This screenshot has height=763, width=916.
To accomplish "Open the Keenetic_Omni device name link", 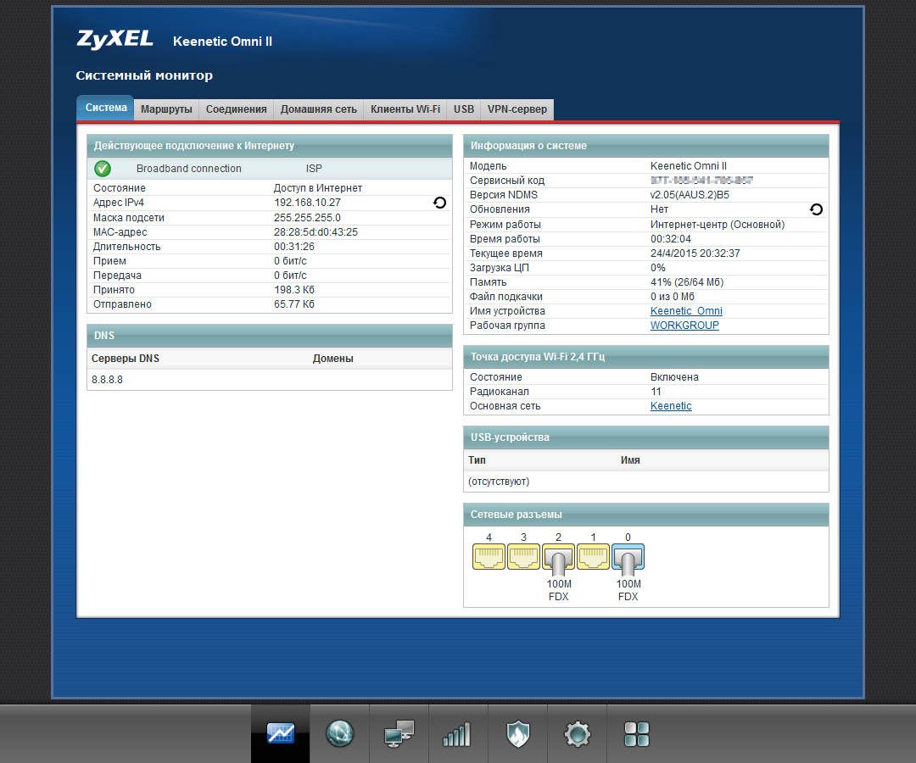I will 686,311.
